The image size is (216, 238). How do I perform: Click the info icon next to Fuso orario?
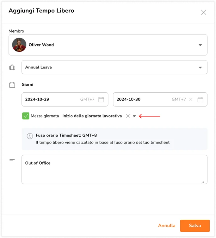pos(30,136)
